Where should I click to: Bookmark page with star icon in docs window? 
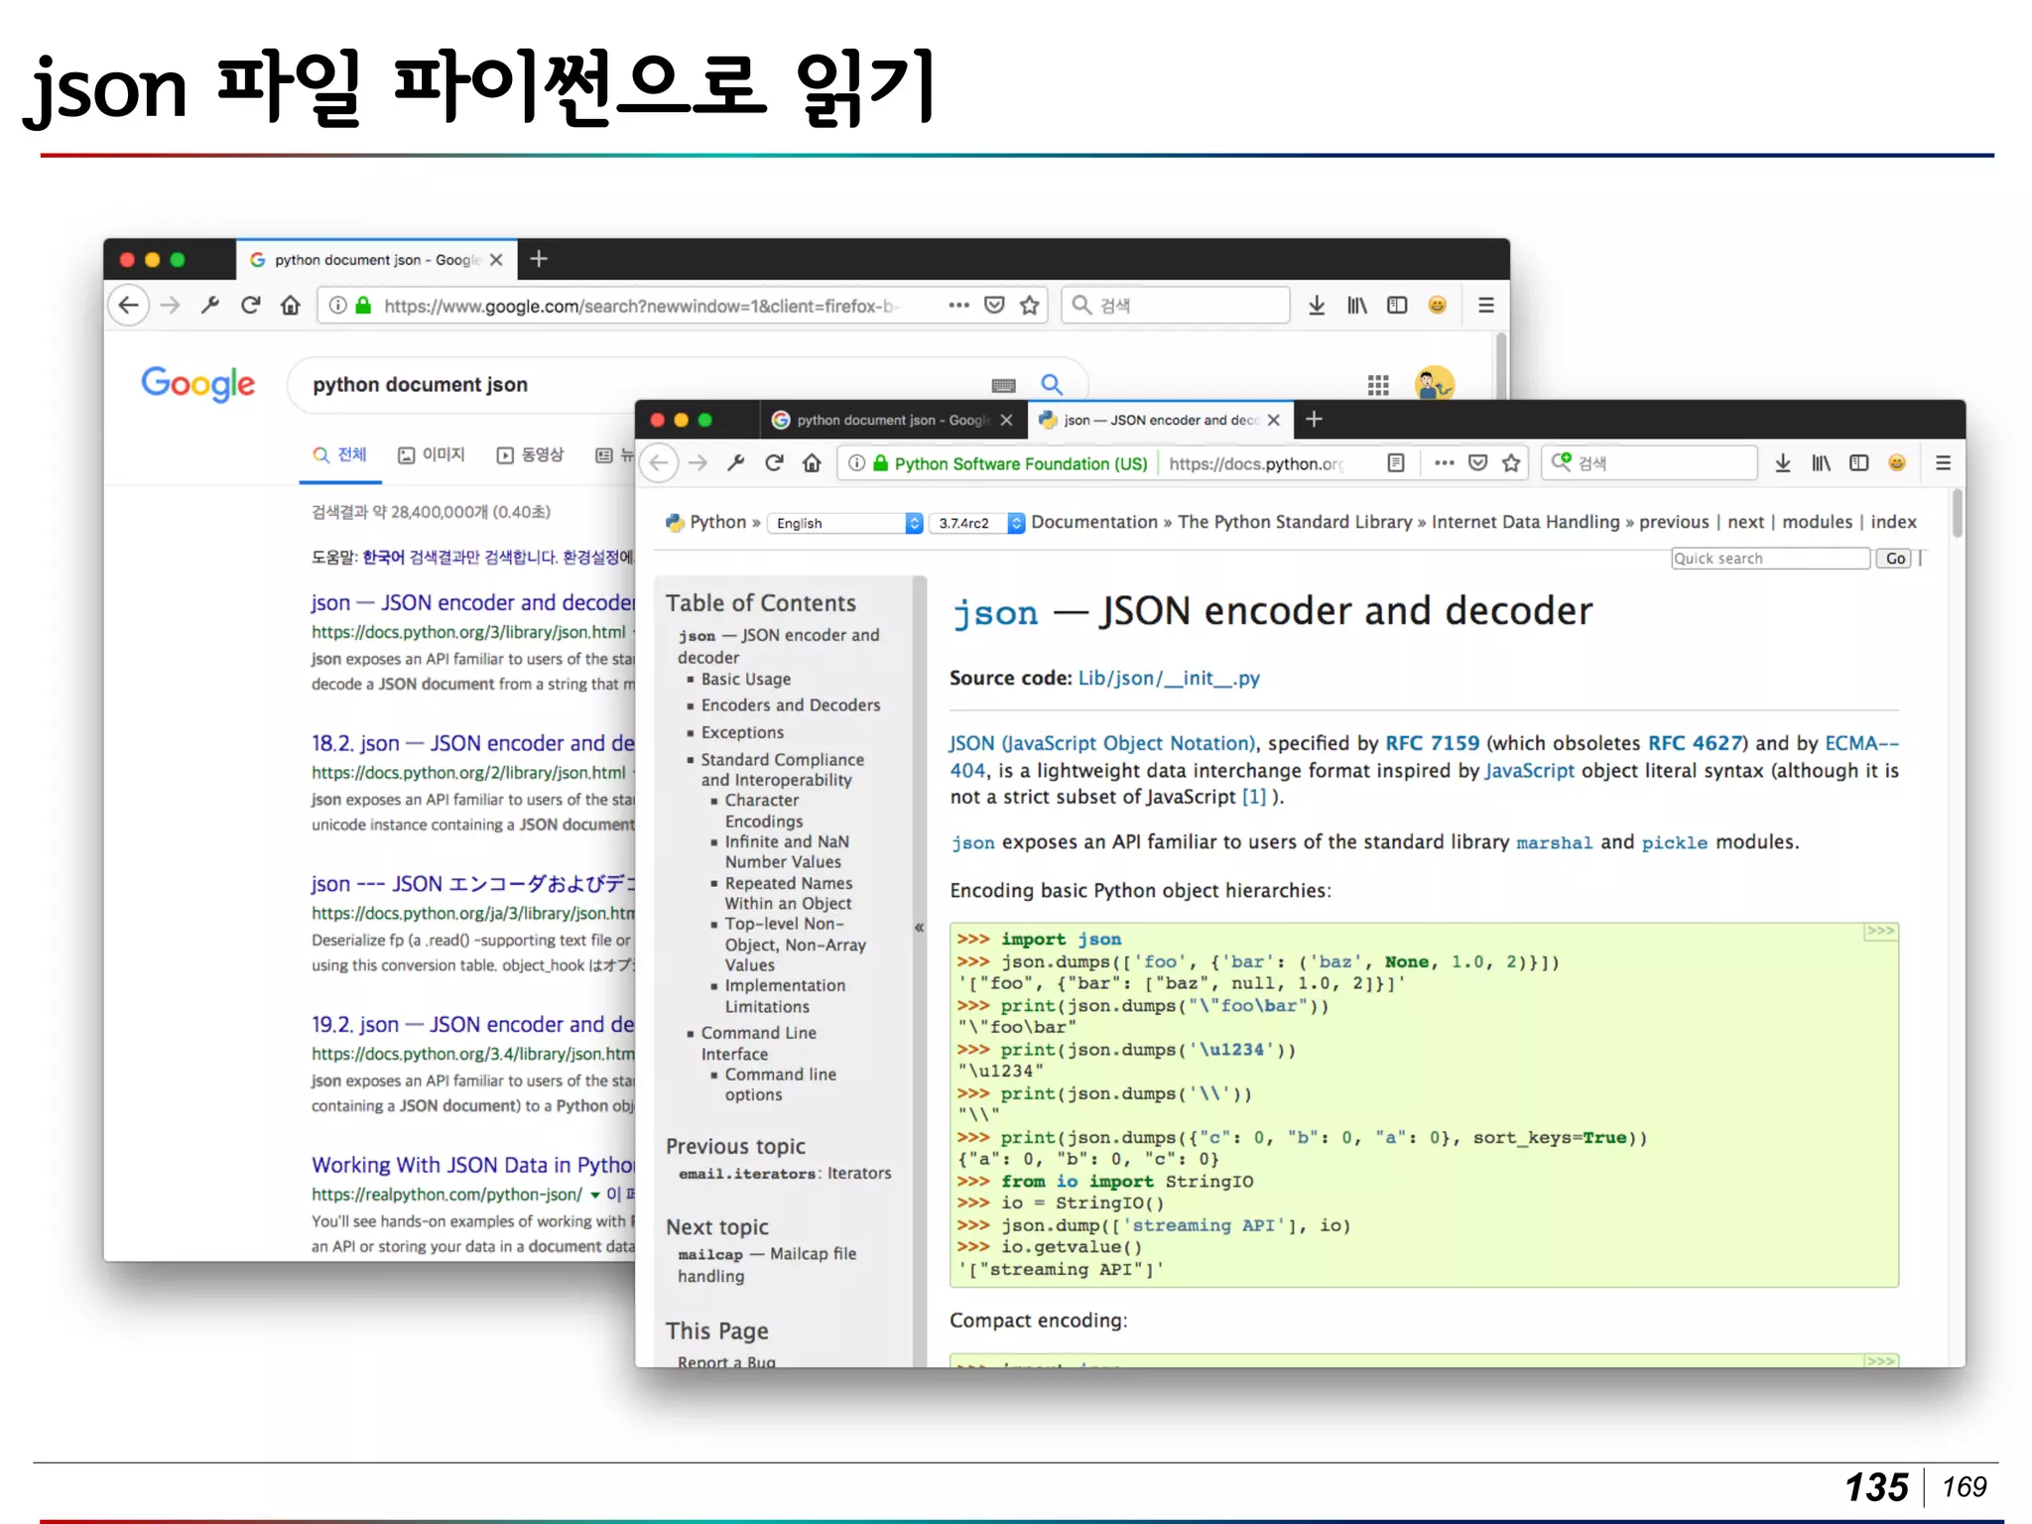[x=1511, y=463]
